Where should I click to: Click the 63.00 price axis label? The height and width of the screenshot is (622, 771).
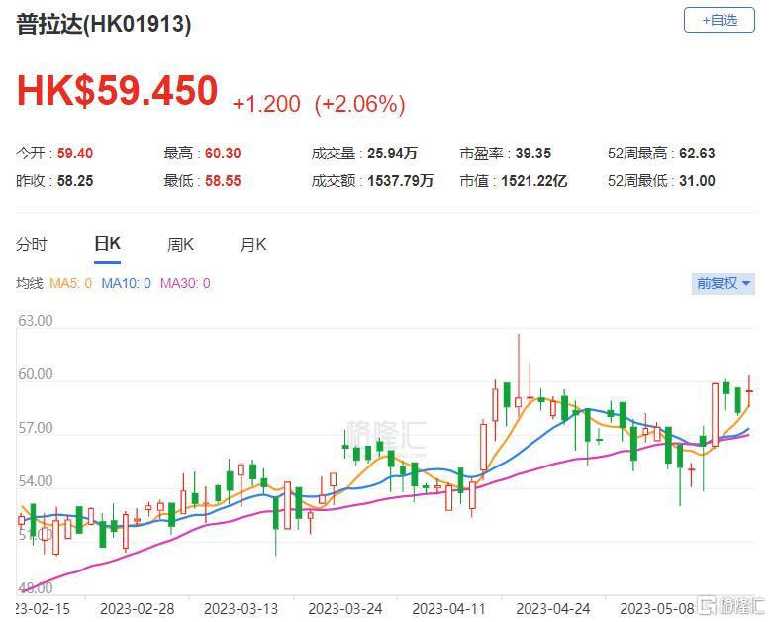point(36,321)
